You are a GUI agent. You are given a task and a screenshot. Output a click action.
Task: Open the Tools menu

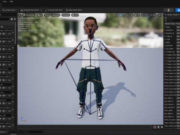pyautogui.click(x=4, y=1)
